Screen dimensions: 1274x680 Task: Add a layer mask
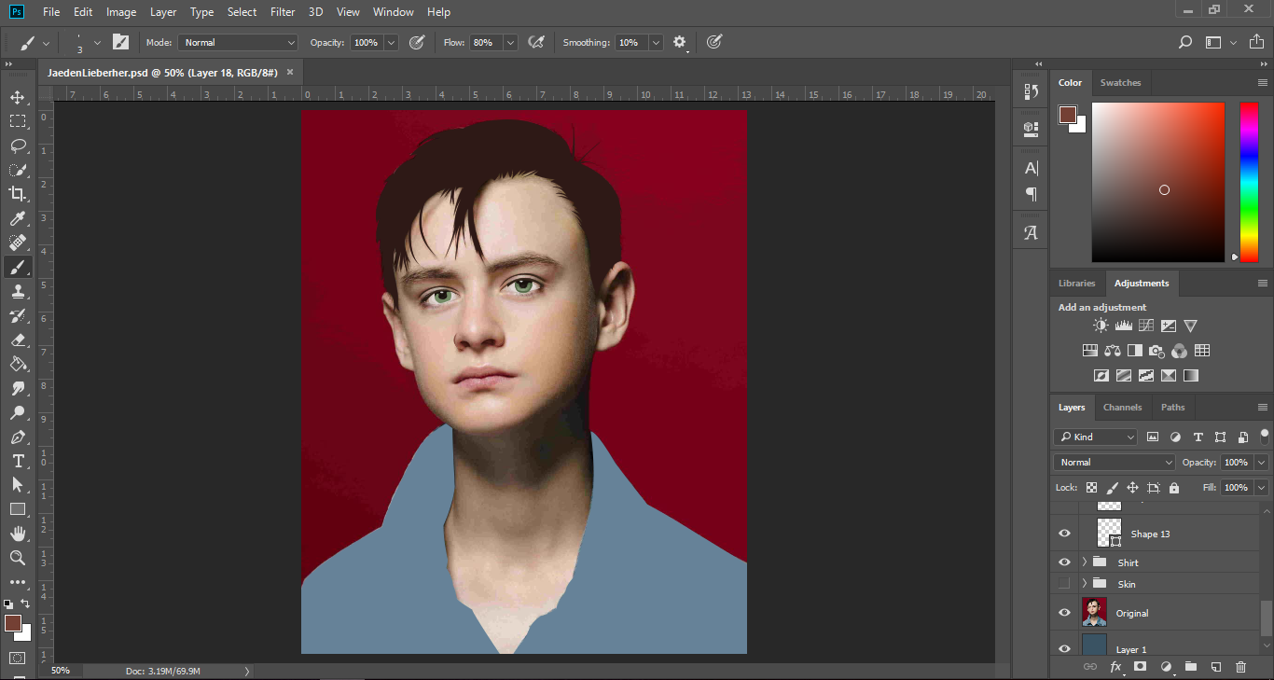point(1140,667)
